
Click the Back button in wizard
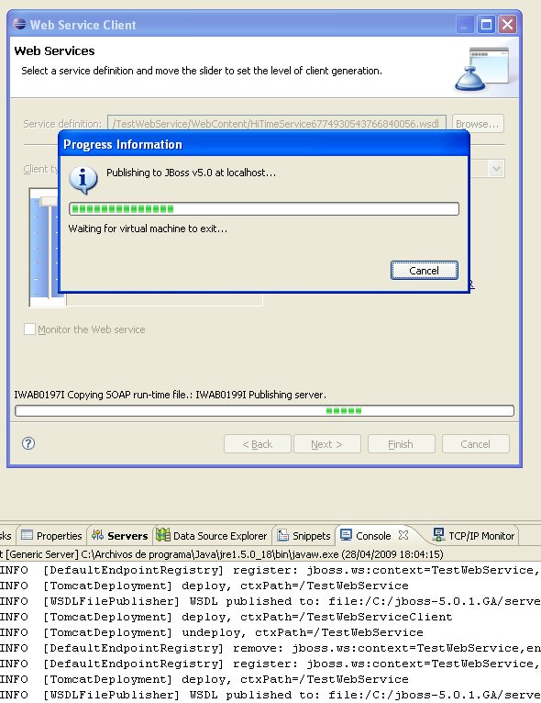tap(258, 444)
